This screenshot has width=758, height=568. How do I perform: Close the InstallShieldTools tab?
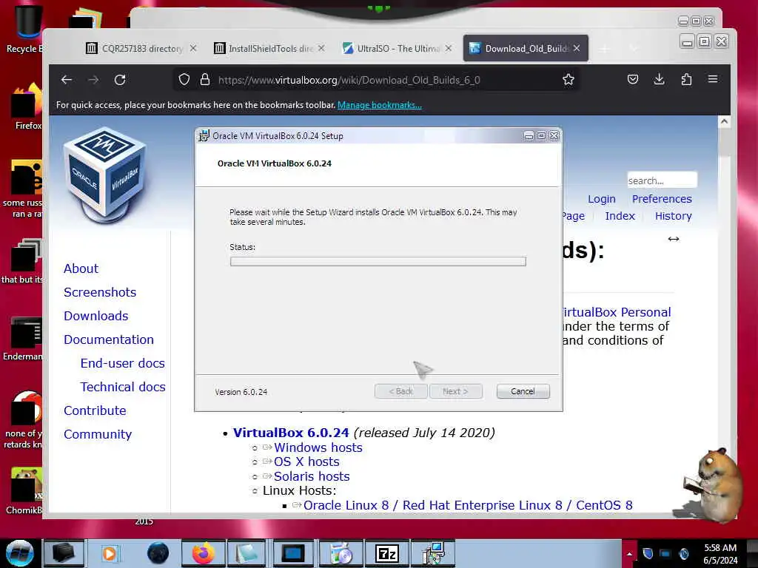click(321, 48)
